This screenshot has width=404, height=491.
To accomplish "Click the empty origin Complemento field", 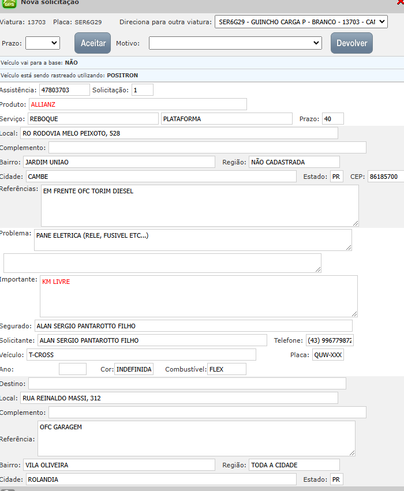I will pyautogui.click(x=207, y=148).
